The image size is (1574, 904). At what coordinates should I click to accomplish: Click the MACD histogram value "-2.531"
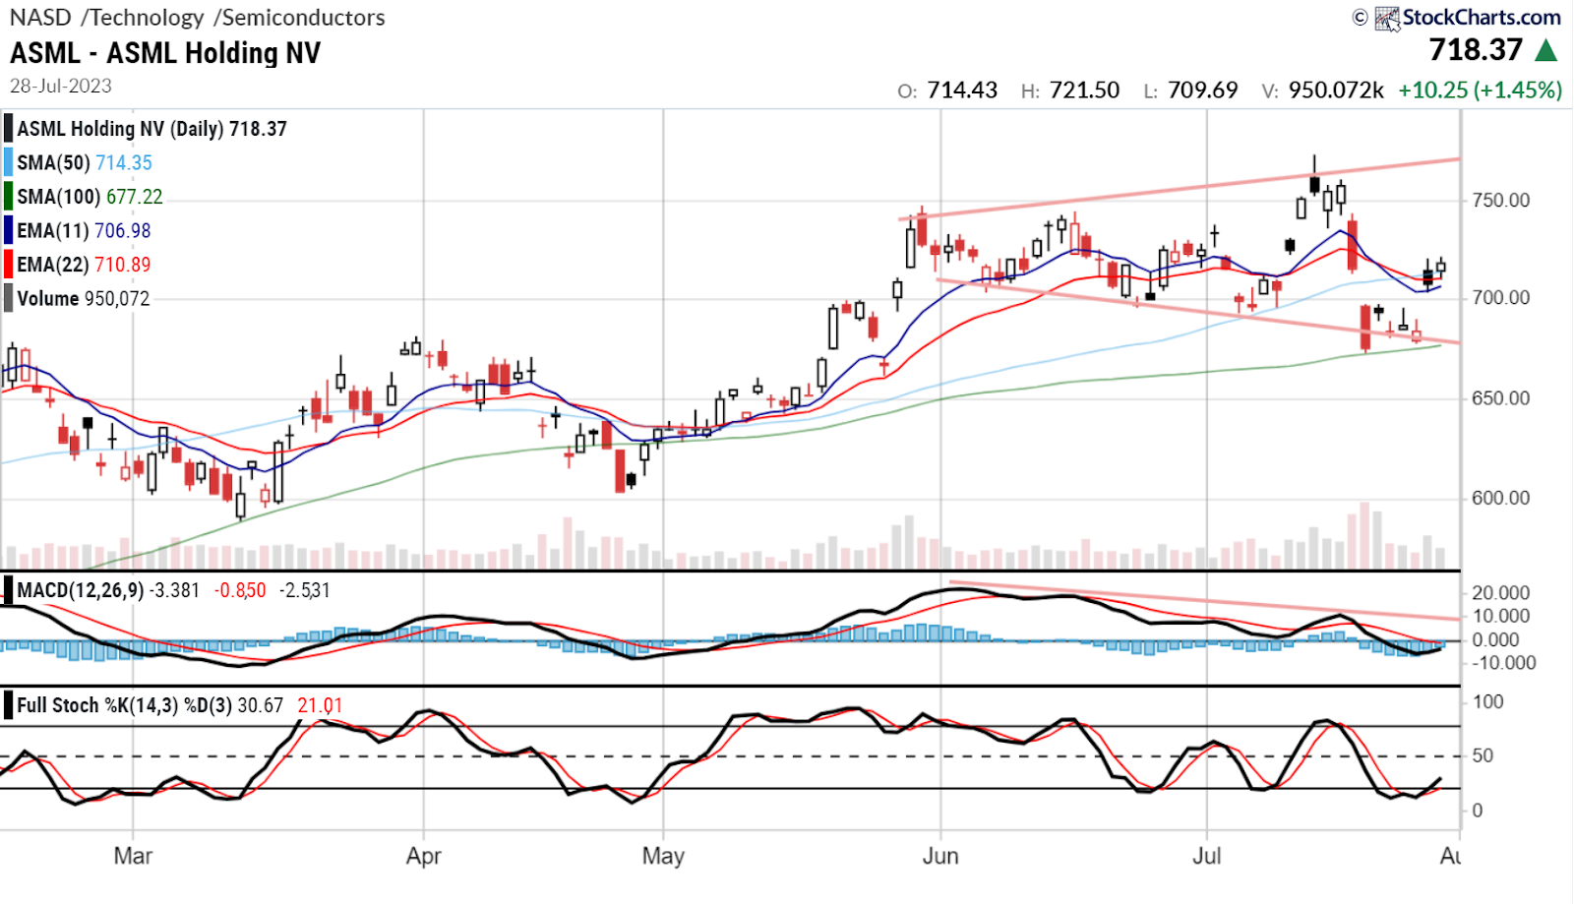[305, 590]
